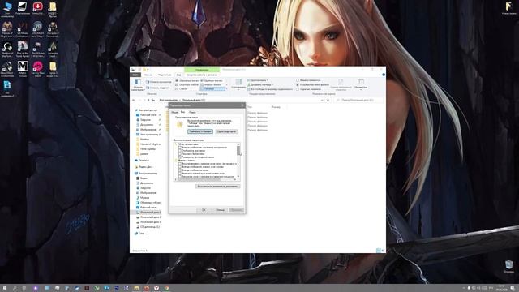The width and height of the screenshot is (519, 292).
Task: Toggle Область просмотра in the ribbon
Action: coord(159,82)
